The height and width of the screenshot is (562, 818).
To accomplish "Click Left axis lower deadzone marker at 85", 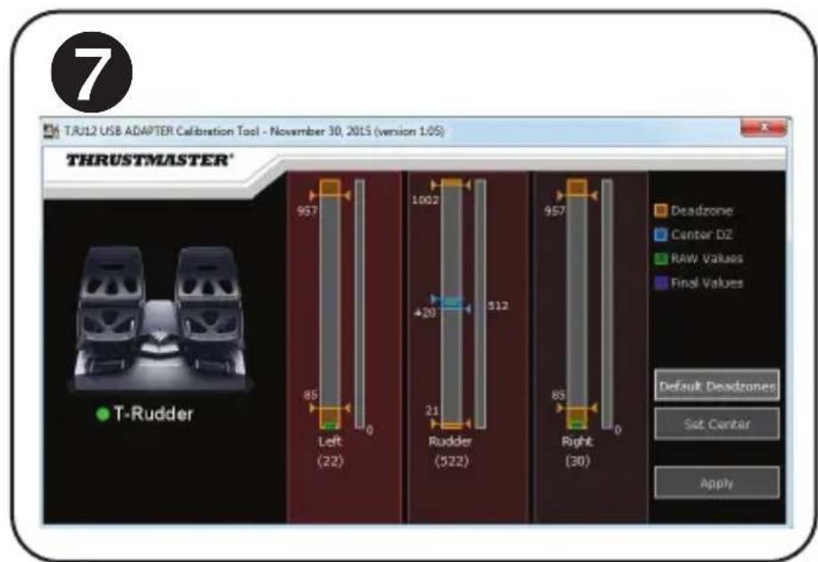I will [330, 408].
